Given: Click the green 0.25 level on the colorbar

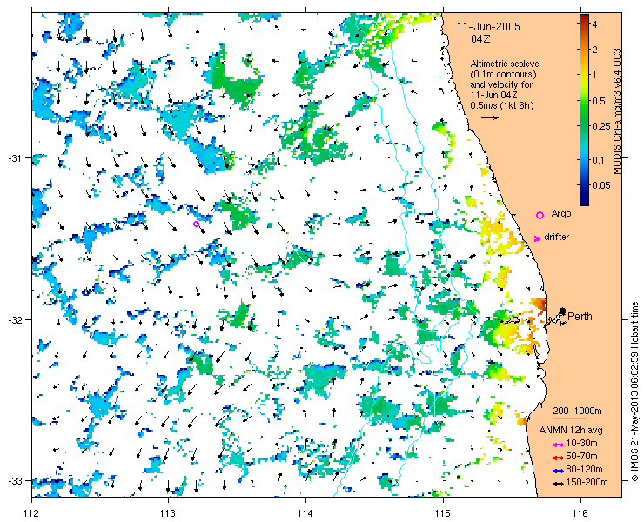Looking at the screenshot, I should (584, 126).
